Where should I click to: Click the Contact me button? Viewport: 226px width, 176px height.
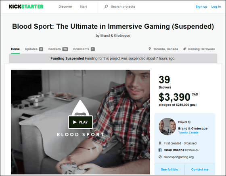[200, 170]
